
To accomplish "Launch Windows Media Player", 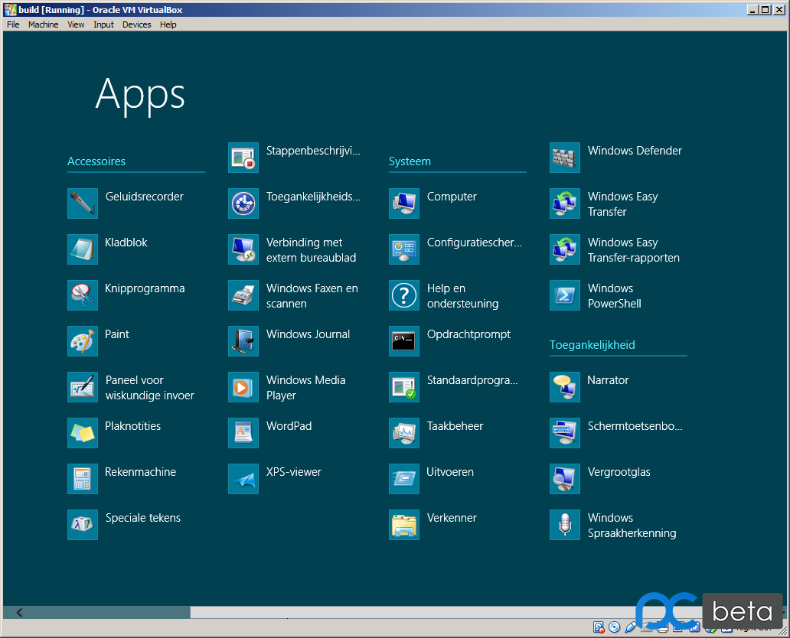I will [243, 387].
